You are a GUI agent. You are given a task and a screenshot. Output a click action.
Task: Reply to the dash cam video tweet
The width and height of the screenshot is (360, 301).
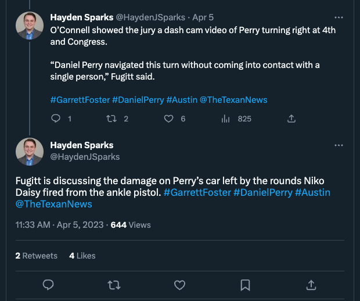[56, 119]
